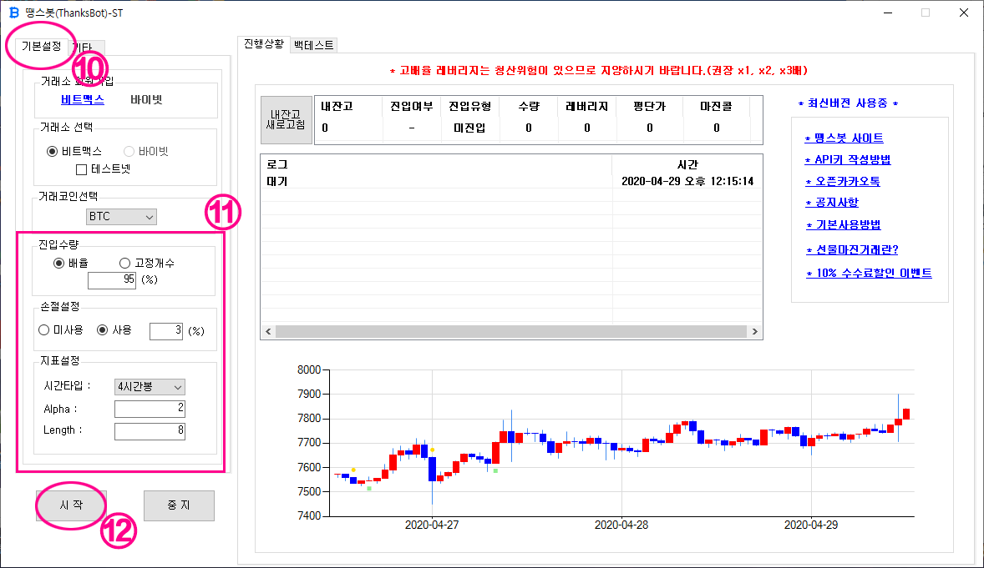This screenshot has height=568, width=984.
Task: Click the 로그 column header
Action: 276,164
